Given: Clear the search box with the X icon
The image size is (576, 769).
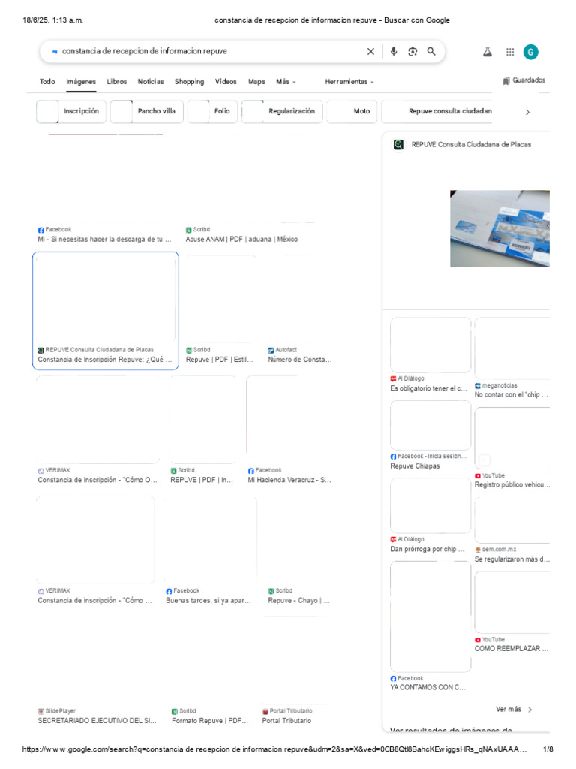Looking at the screenshot, I should (370, 52).
